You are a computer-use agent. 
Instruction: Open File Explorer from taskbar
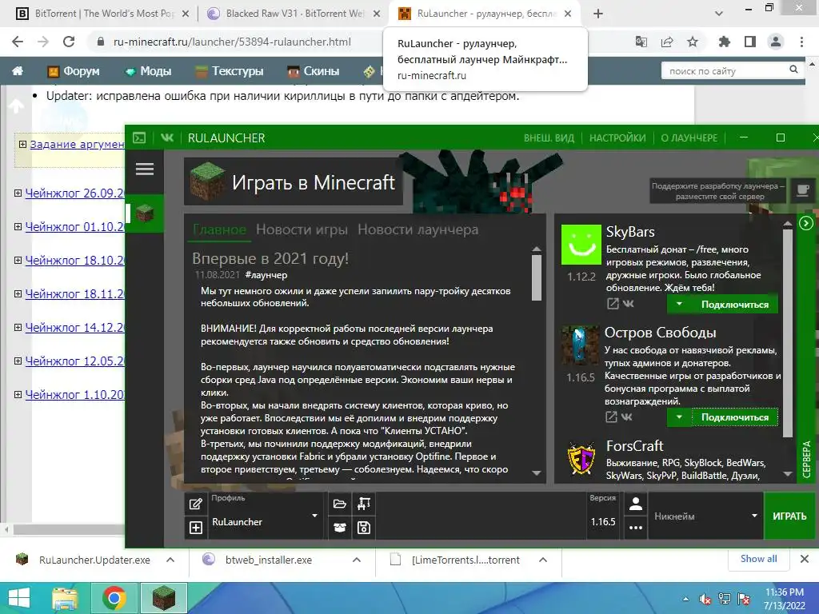tap(66, 598)
